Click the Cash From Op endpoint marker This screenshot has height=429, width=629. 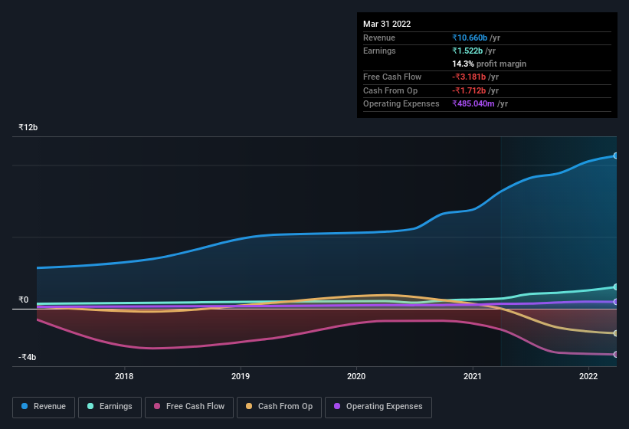click(x=616, y=333)
